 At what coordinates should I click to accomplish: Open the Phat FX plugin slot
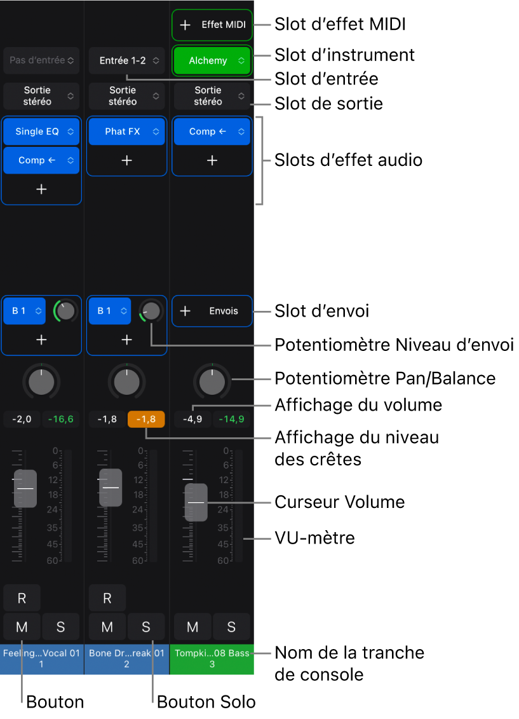coord(126,132)
